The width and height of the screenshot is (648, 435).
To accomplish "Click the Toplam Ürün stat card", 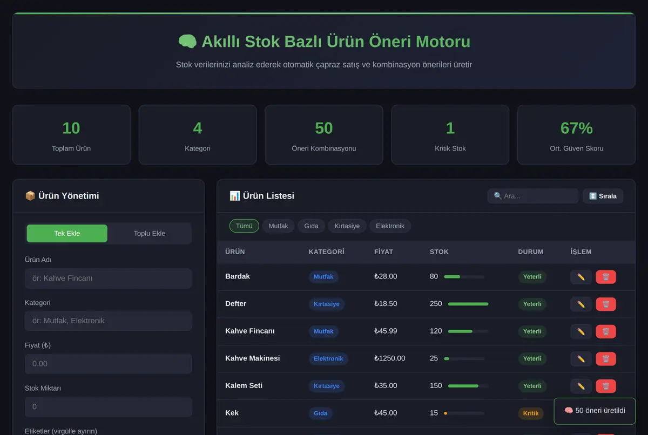I will (71, 135).
